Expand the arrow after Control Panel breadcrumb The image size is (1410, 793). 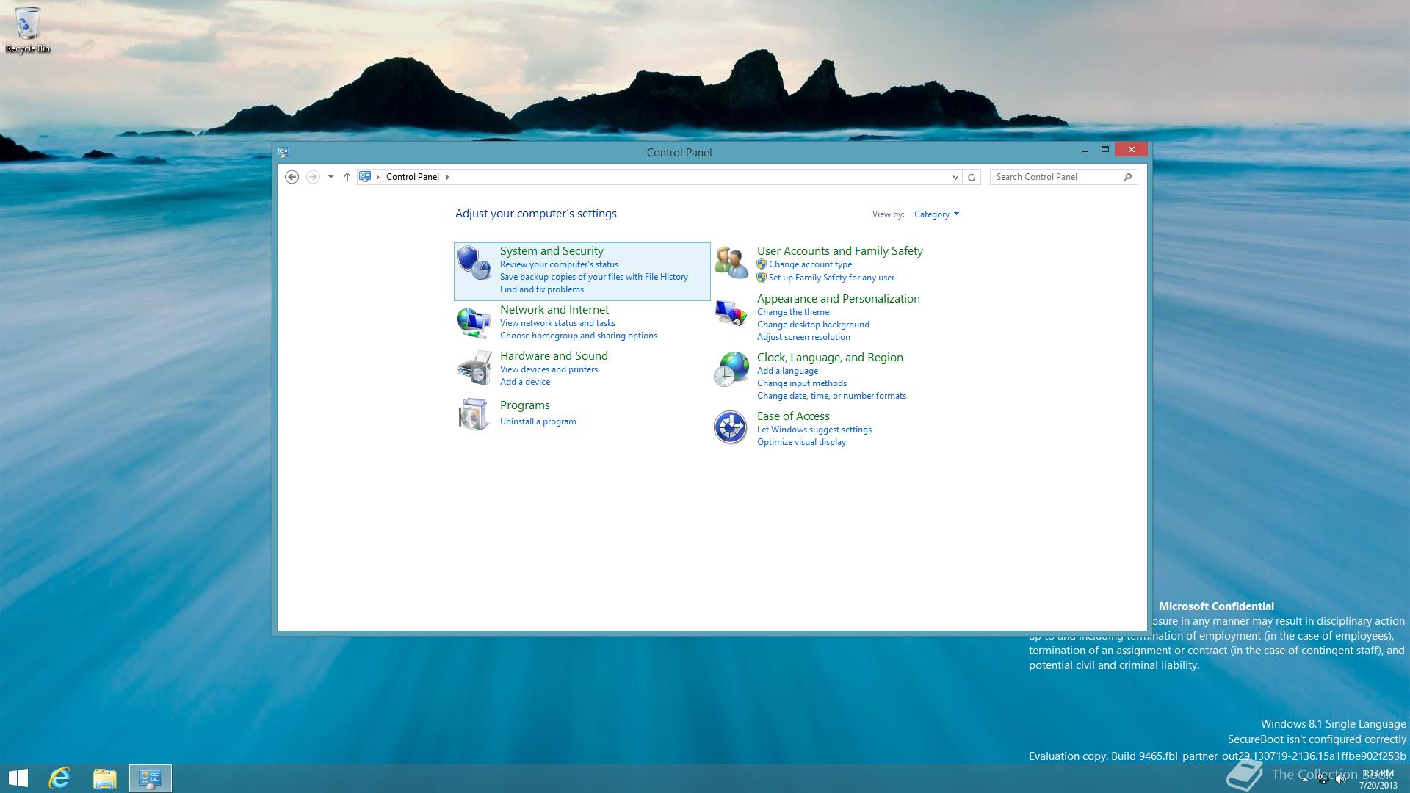[448, 177]
